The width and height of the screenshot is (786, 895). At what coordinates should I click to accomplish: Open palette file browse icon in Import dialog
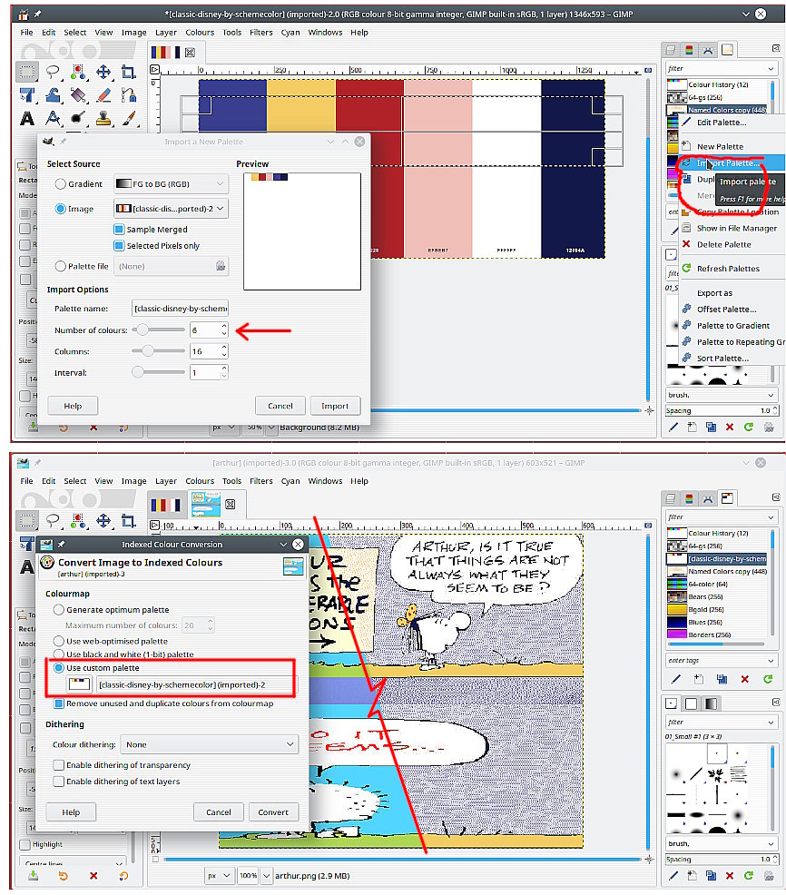pos(221,265)
